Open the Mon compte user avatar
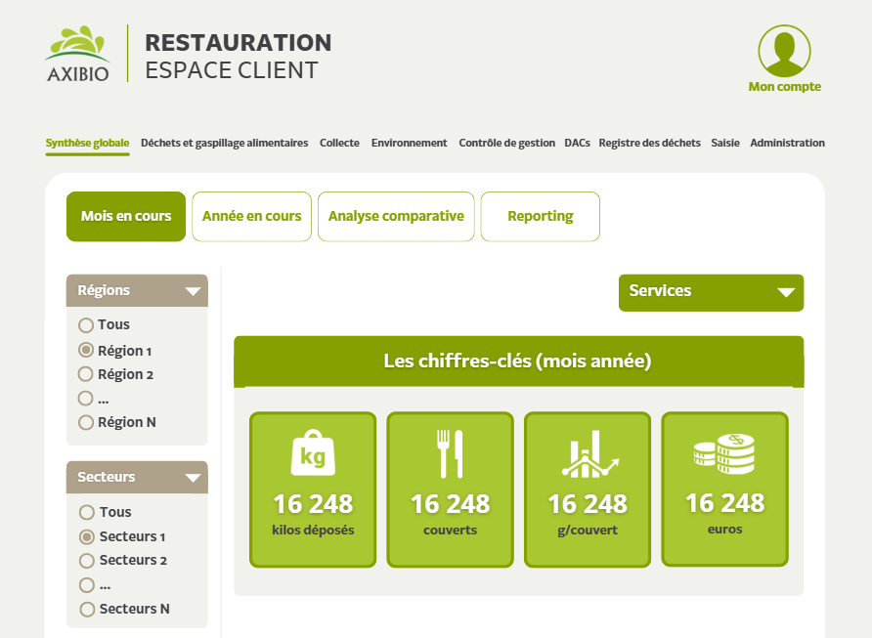Viewport: 872px width, 638px height. [784, 51]
